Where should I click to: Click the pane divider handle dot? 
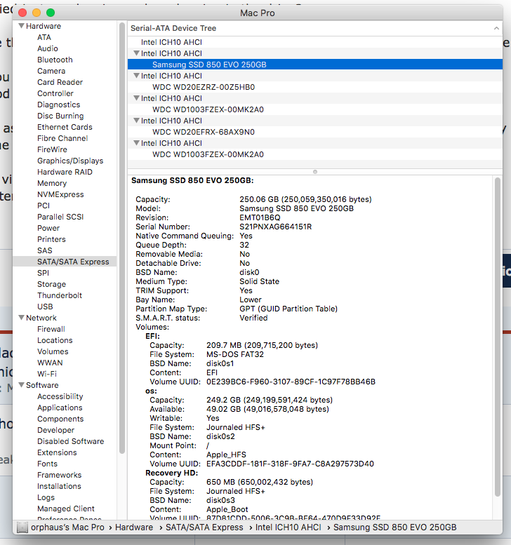[x=314, y=172]
